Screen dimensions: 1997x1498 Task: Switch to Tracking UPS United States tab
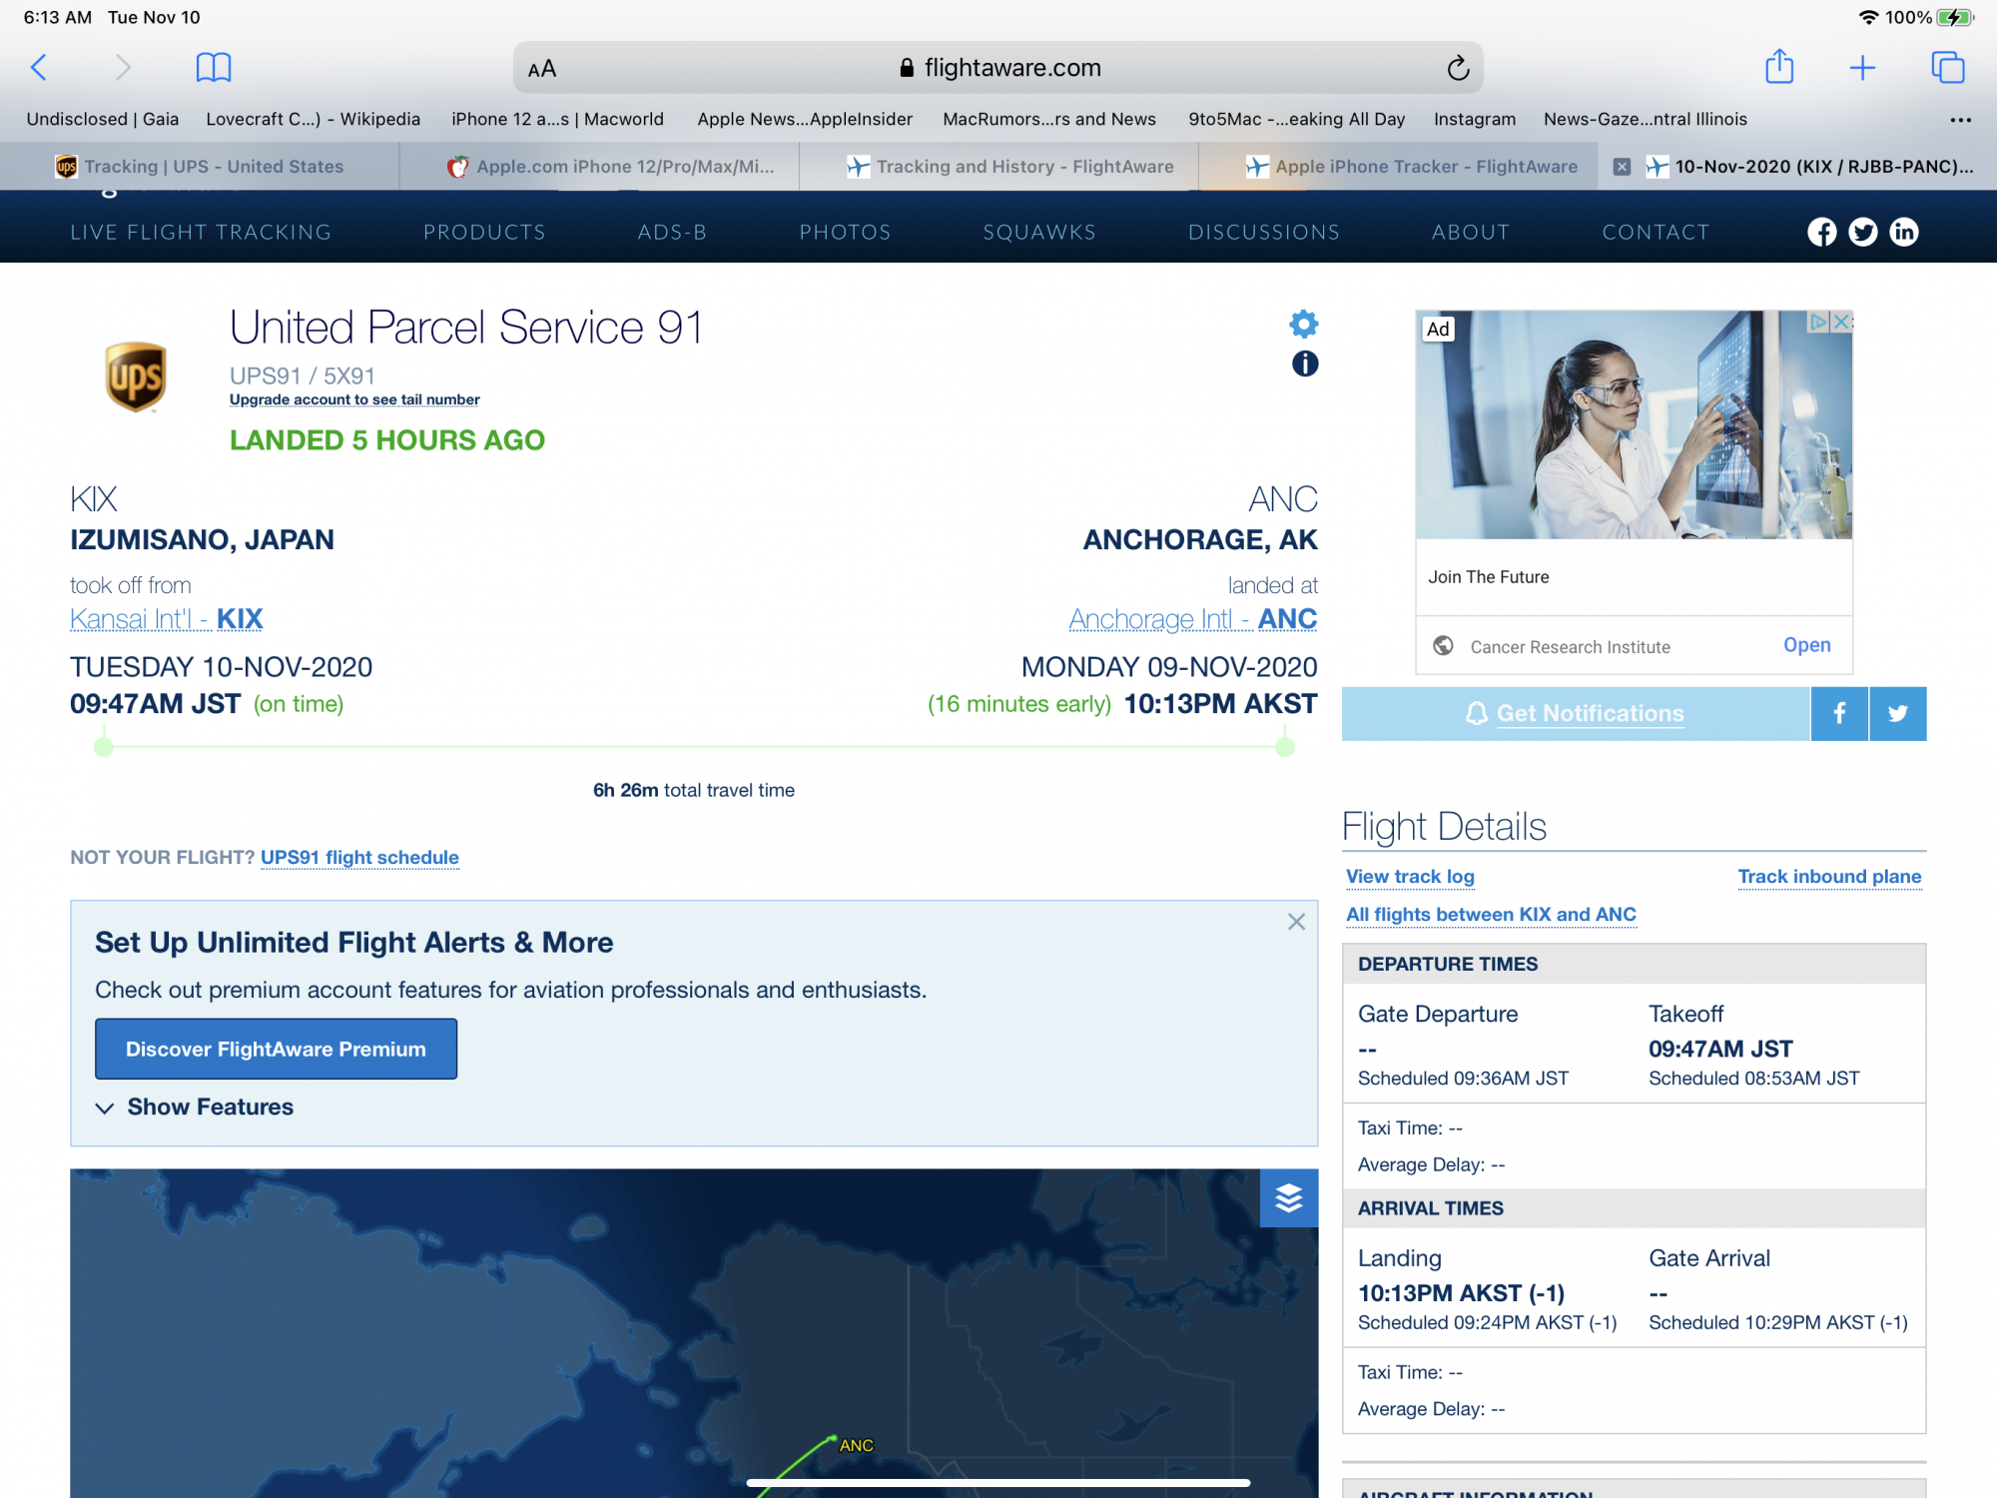(x=200, y=167)
